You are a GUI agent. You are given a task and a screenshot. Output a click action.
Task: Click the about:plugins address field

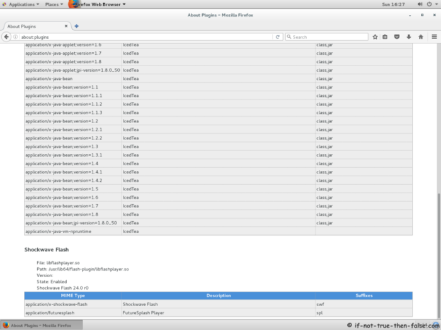point(146,37)
